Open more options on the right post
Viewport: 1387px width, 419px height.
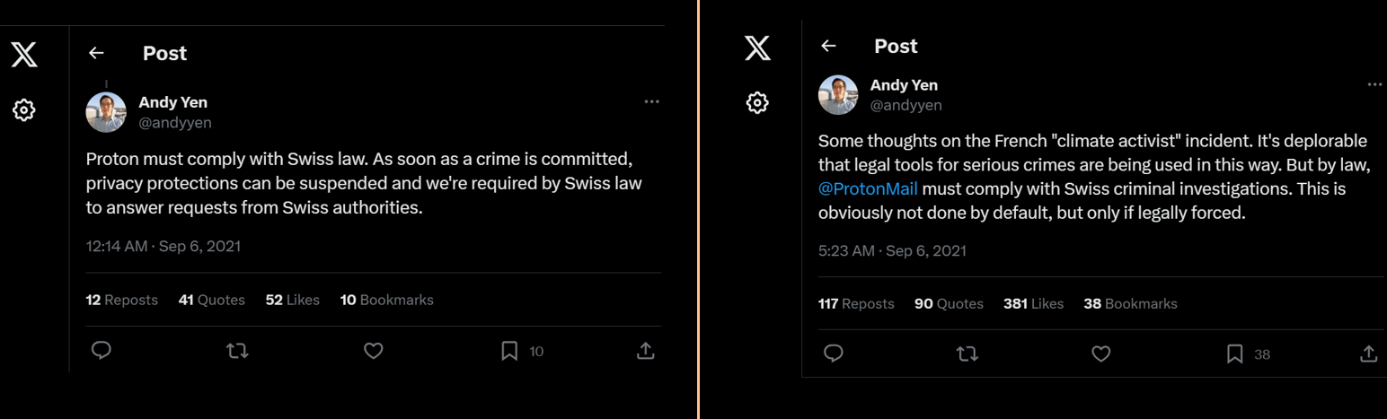[x=1374, y=84]
